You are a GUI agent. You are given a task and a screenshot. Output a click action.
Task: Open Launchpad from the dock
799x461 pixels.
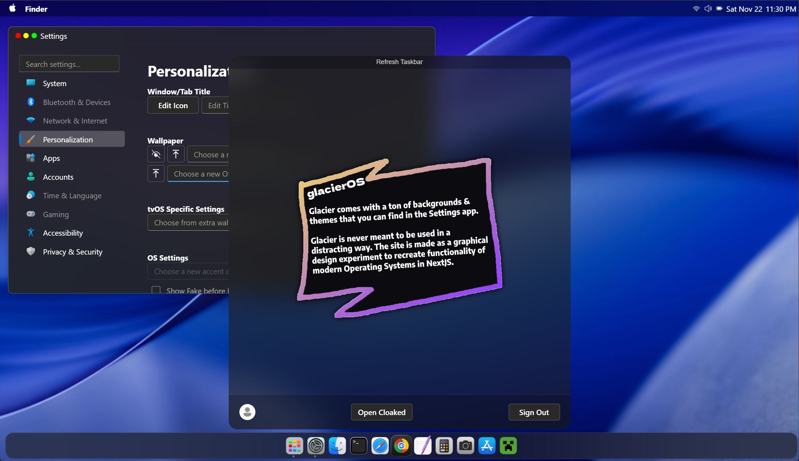tap(294, 445)
